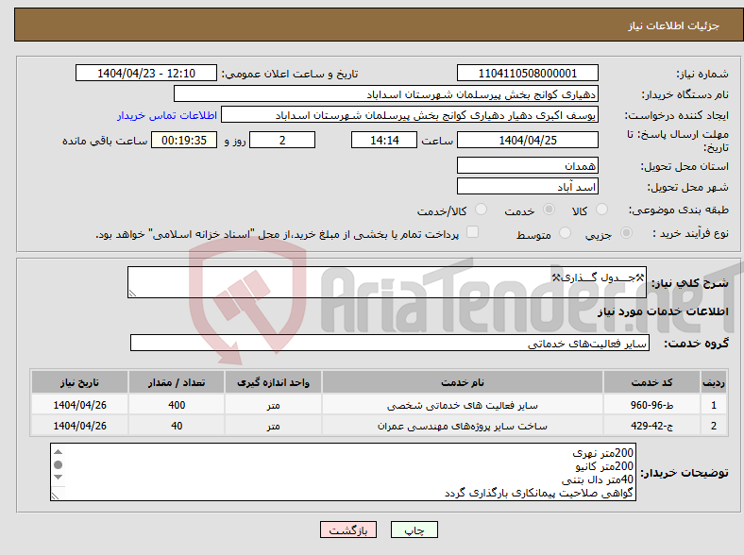Click quantity cell 40
The image size is (744, 555).
177,426
